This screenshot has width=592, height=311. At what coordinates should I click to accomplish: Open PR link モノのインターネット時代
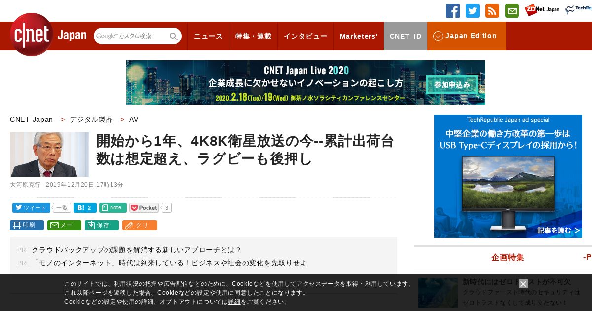[x=169, y=263]
